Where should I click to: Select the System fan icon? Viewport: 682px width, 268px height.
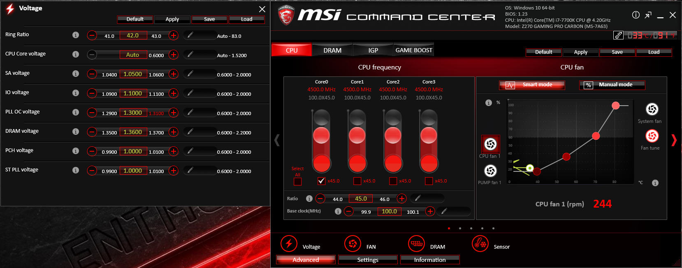pos(652,109)
